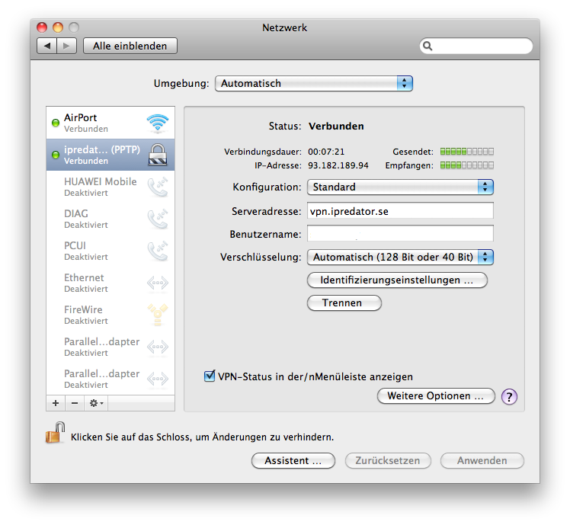Go back with the left arrow button

(x=47, y=46)
